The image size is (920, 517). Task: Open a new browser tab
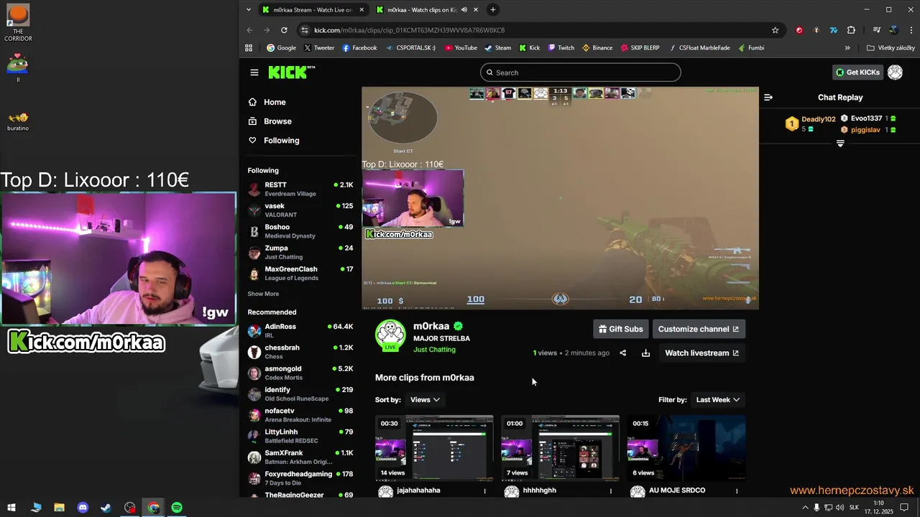pos(492,10)
